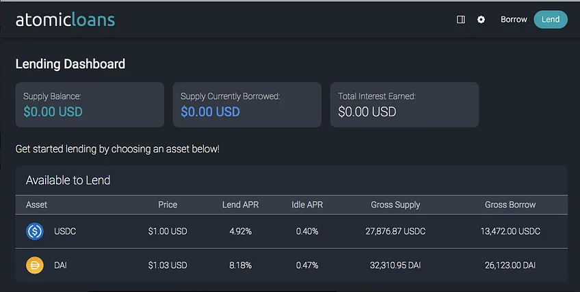
Task: Click the Available to Lend heading
Action: click(68, 181)
